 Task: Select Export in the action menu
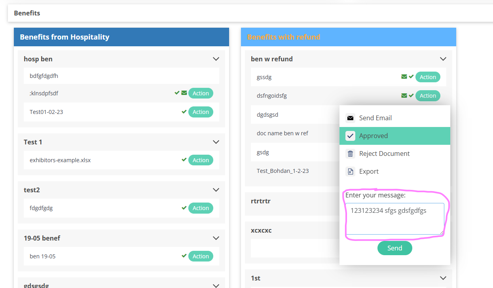pos(369,171)
